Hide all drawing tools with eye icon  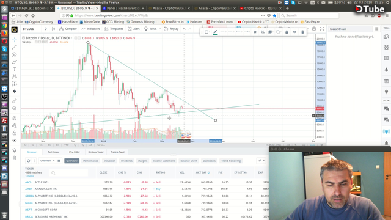(x=15, y=141)
